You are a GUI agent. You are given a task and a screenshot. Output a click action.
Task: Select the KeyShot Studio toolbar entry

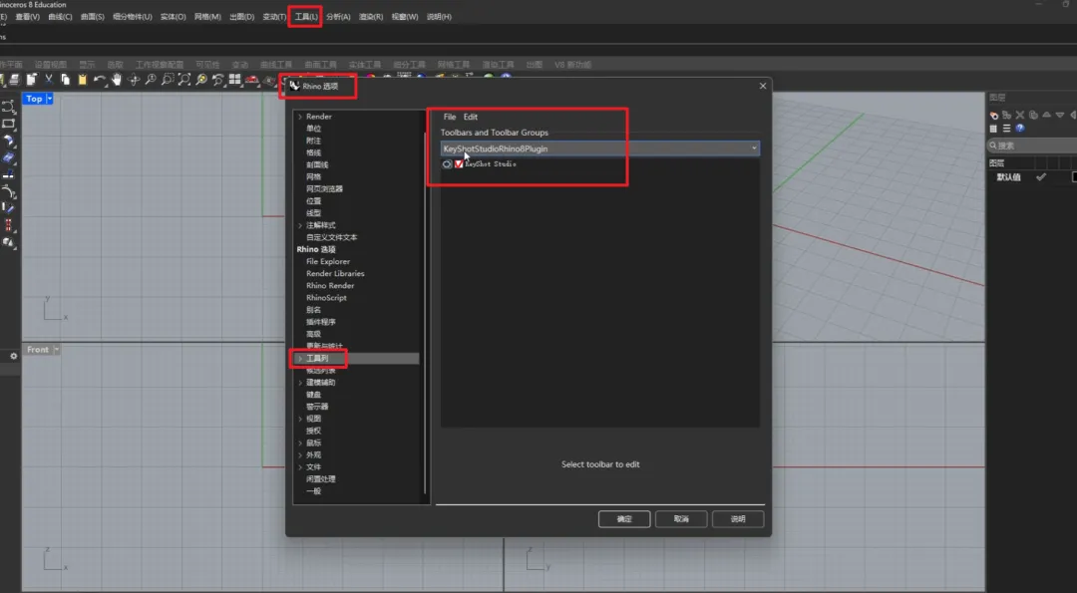(x=491, y=164)
